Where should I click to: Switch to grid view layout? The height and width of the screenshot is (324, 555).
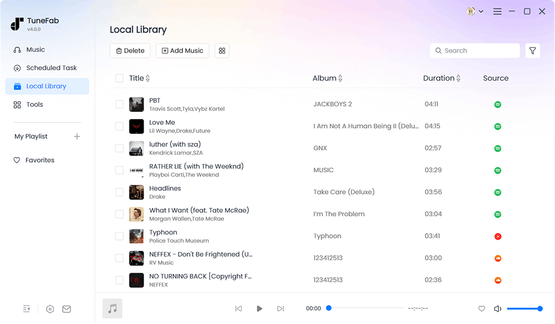click(x=222, y=51)
